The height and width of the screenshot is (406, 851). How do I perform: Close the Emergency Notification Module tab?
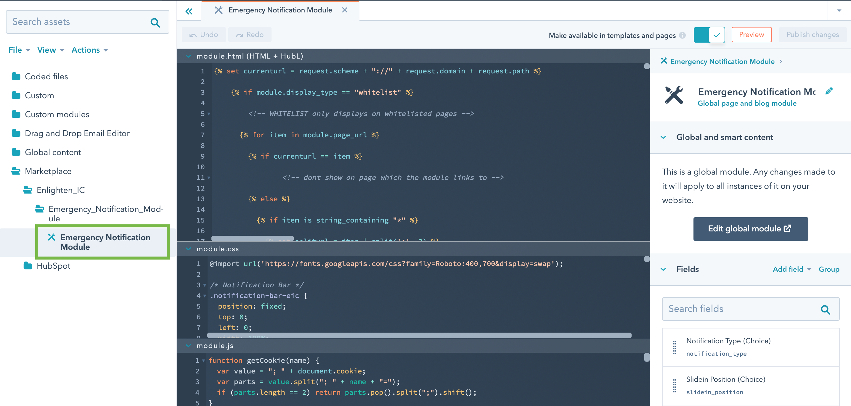pos(345,10)
